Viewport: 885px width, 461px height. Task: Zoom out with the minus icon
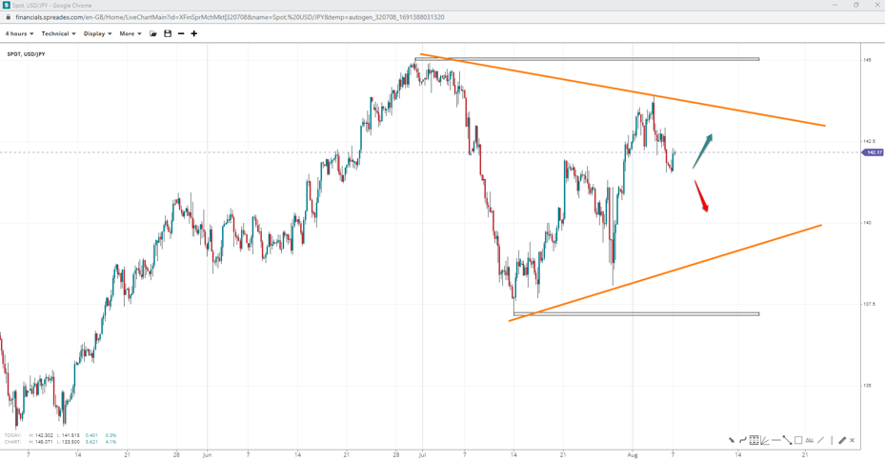pos(181,33)
